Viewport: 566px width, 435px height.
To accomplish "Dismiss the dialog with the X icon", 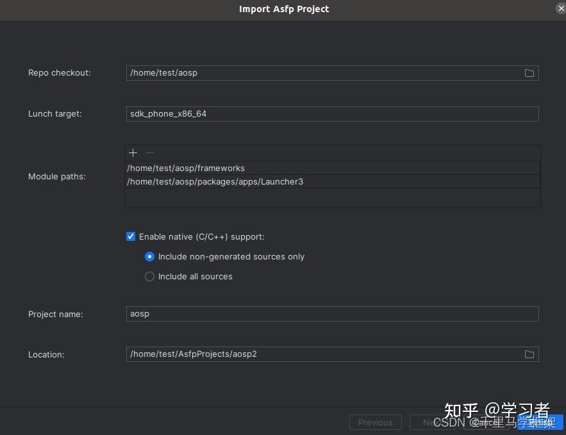I will click(x=561, y=8).
